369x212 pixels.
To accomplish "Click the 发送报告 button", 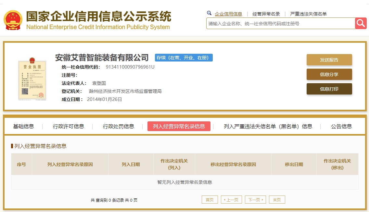I will [x=329, y=60].
